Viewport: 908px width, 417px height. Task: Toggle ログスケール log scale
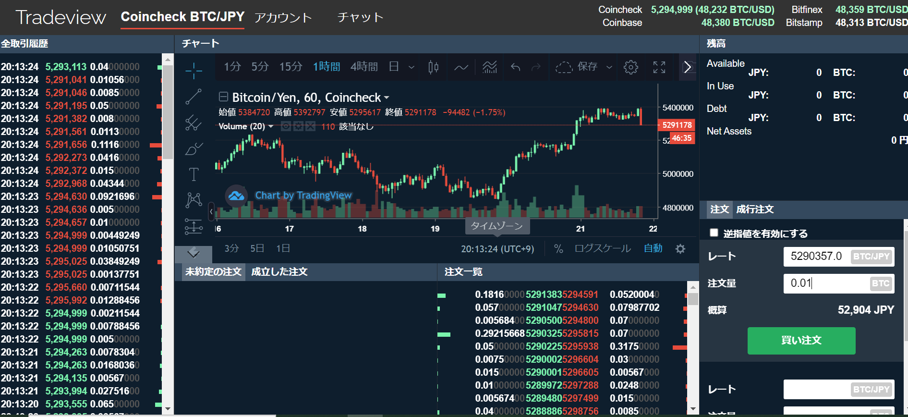pos(603,248)
